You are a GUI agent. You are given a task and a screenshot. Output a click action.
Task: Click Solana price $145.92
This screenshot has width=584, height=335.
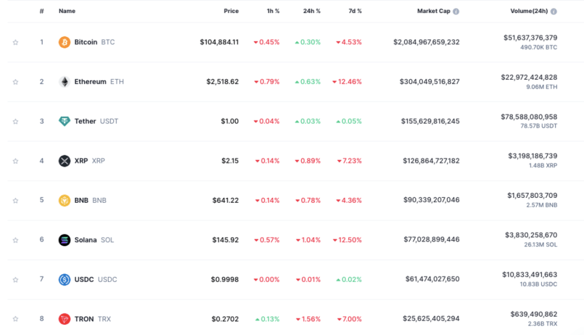click(x=225, y=240)
